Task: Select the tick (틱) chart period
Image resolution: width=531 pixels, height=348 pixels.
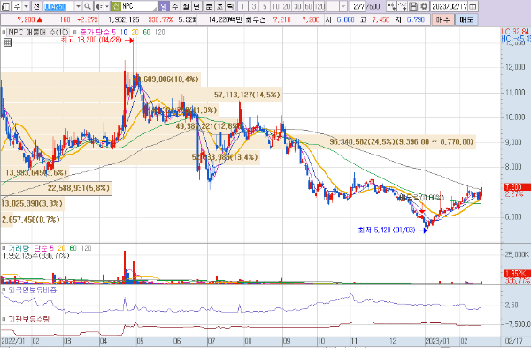Action: pyautogui.click(x=231, y=6)
